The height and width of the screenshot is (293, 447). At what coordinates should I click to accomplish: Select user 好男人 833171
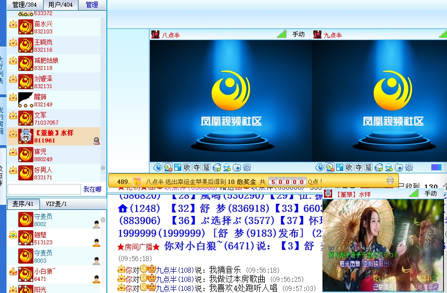click(54, 173)
